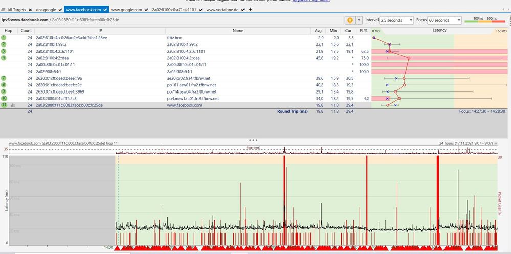511x254 pixels.
Task: Click the checkmark on the www.google.com tab
Action: tap(146, 10)
